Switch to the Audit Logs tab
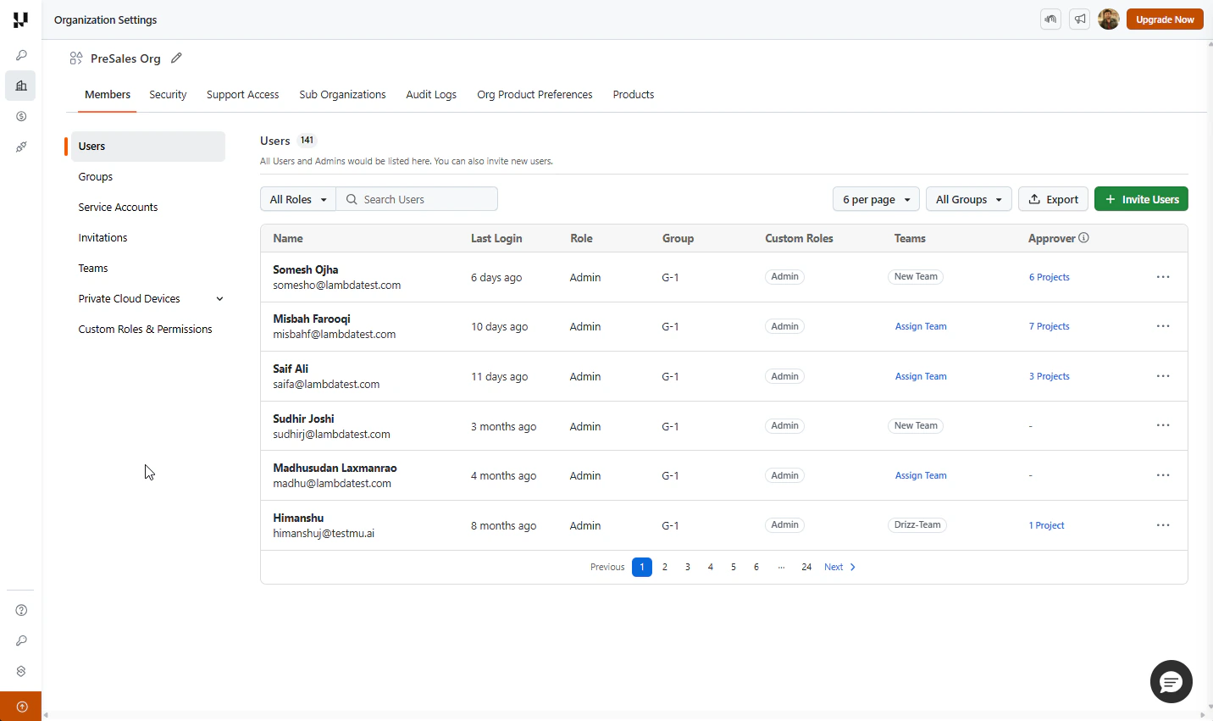This screenshot has width=1213, height=721. click(x=431, y=95)
